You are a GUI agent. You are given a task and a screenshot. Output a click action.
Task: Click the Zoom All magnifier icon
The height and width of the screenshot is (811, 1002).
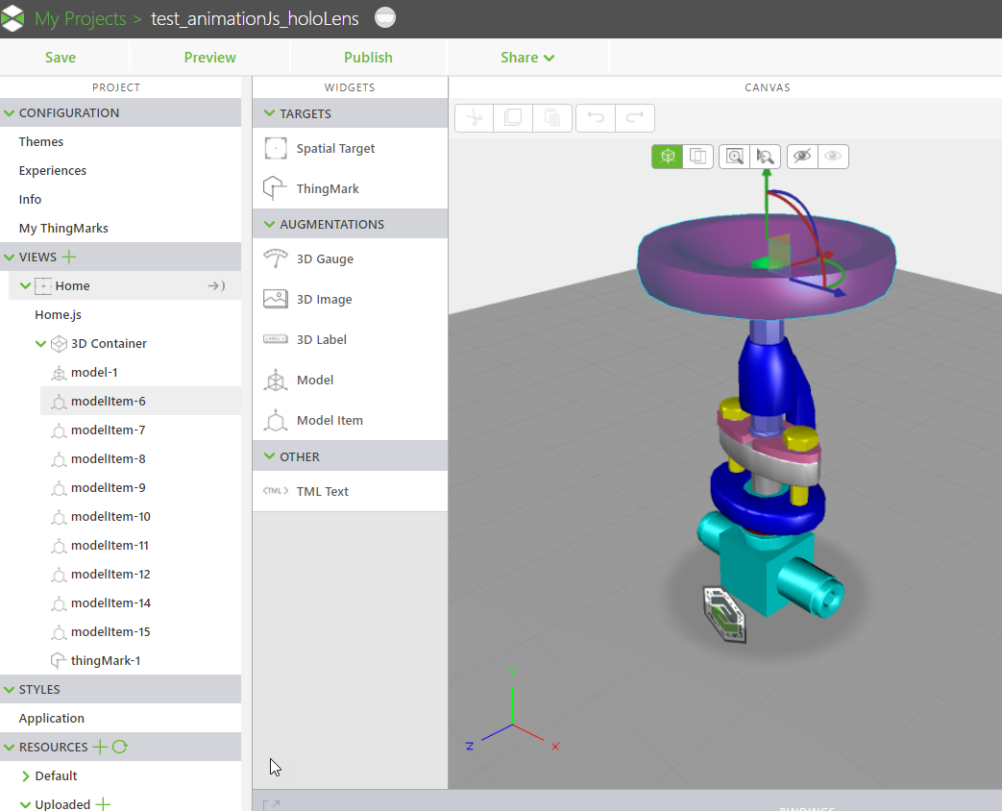click(x=735, y=157)
